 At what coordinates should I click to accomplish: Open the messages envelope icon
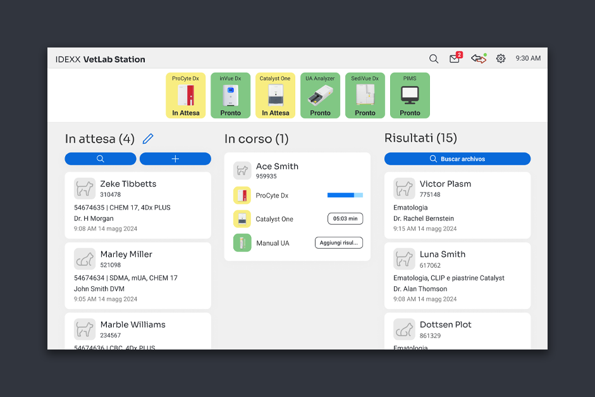point(456,58)
